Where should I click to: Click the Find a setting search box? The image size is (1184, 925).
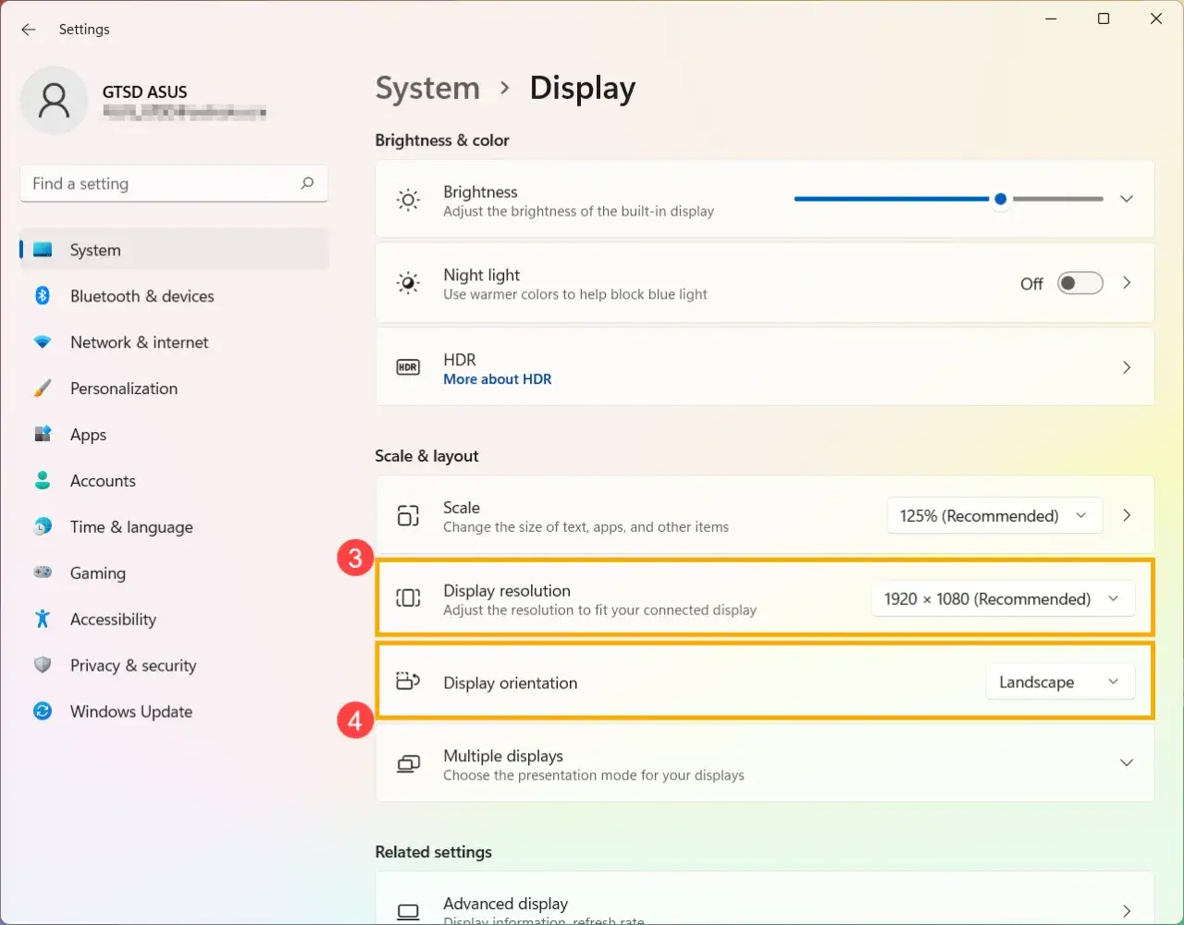coord(174,183)
